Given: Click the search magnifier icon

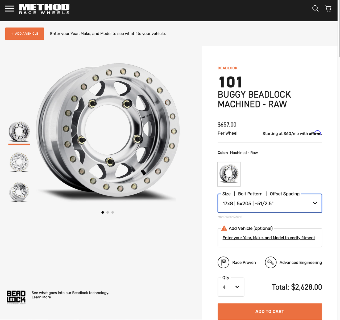Looking at the screenshot, I should [315, 8].
